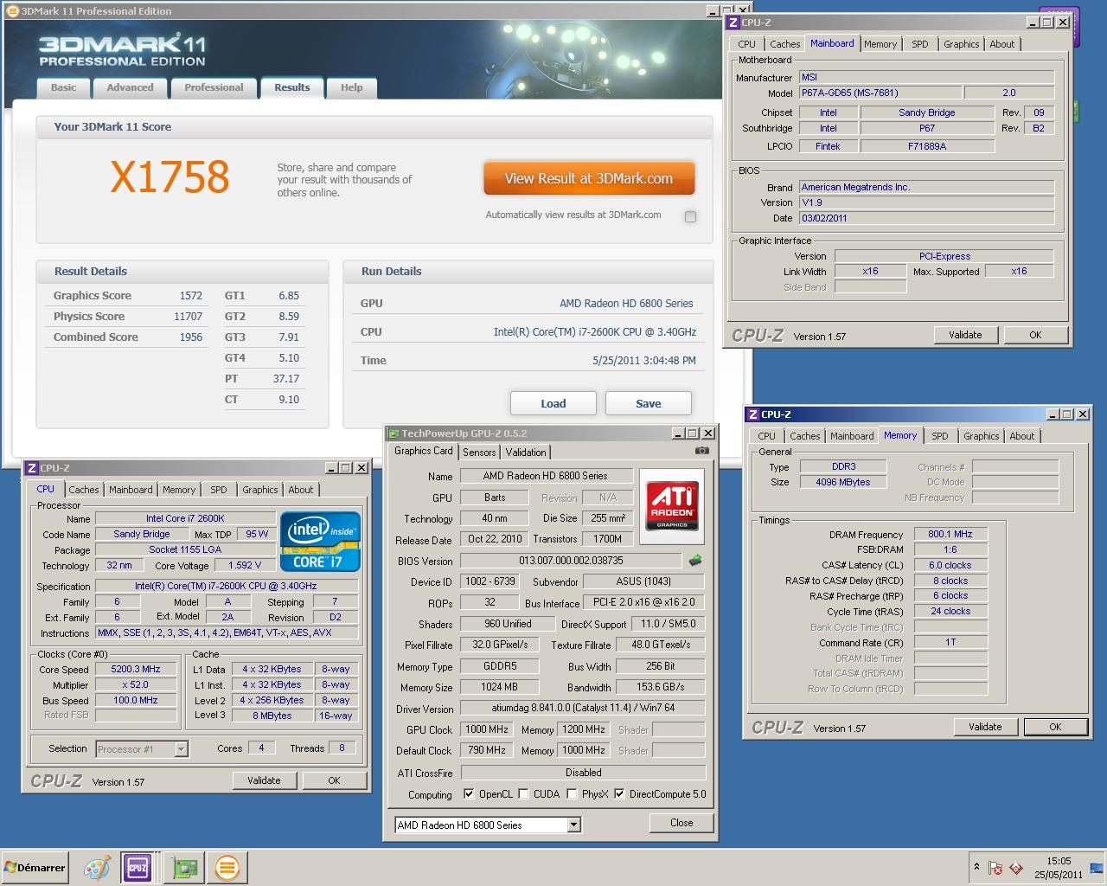The width and height of the screenshot is (1107, 886).
Task: Open the Processor #1 selection dropdown
Action: [x=181, y=749]
